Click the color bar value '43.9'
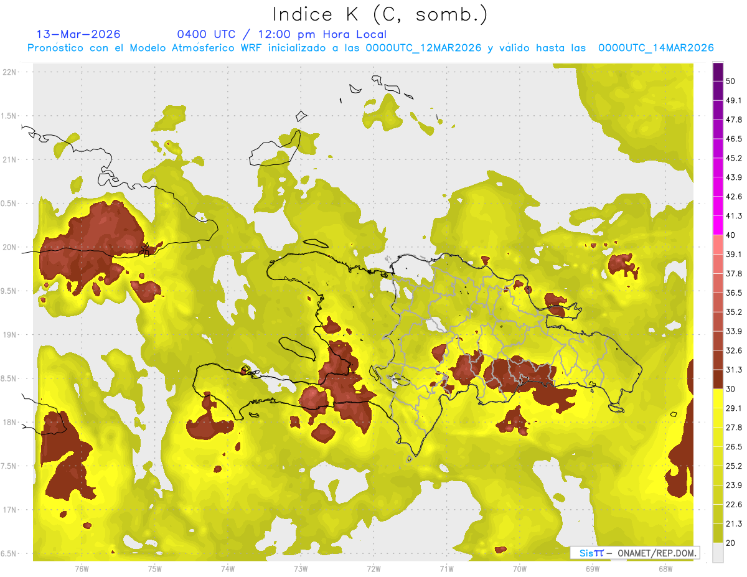The height and width of the screenshot is (577, 747). click(734, 177)
